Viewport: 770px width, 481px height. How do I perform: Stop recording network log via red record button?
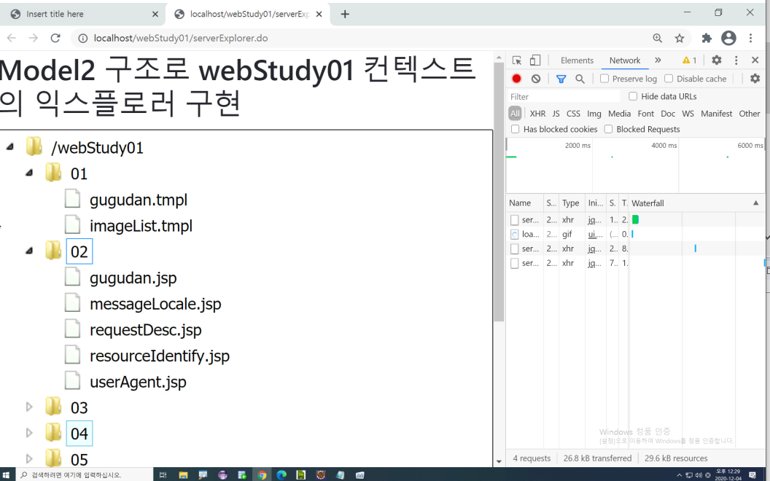517,78
